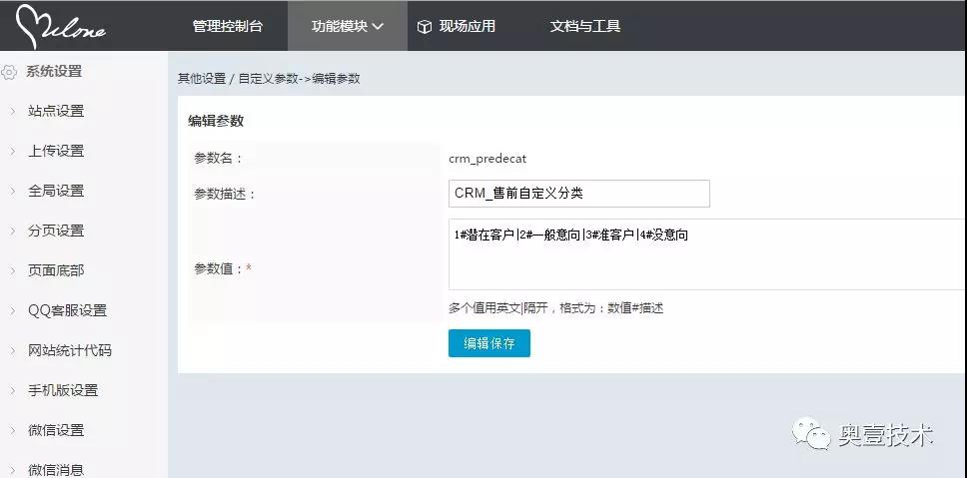
Task: Click the gear icon beside 系统设置
Action: (x=9, y=72)
